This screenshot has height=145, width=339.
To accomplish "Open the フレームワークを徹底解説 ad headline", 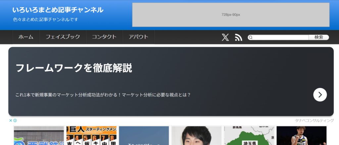I will [74, 68].
